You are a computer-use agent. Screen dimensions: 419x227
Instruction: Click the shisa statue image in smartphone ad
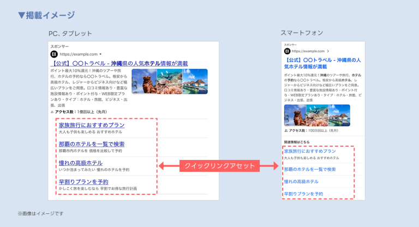coord(295,115)
